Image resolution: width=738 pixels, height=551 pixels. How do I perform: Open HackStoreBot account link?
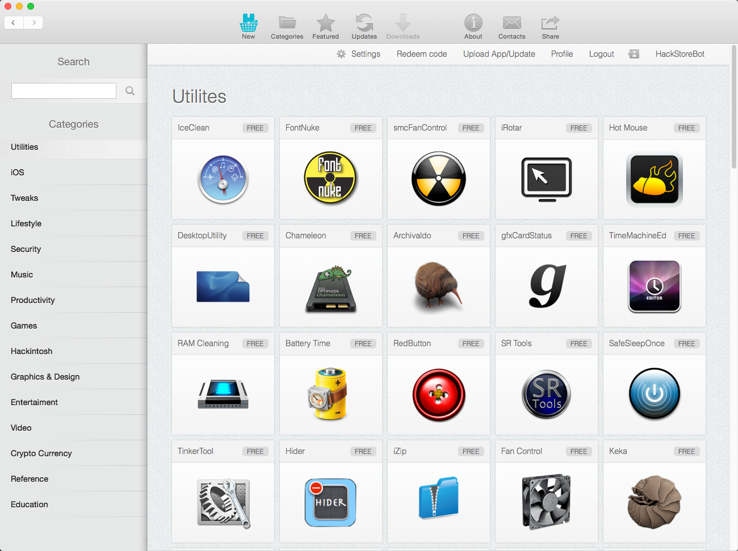click(x=680, y=54)
